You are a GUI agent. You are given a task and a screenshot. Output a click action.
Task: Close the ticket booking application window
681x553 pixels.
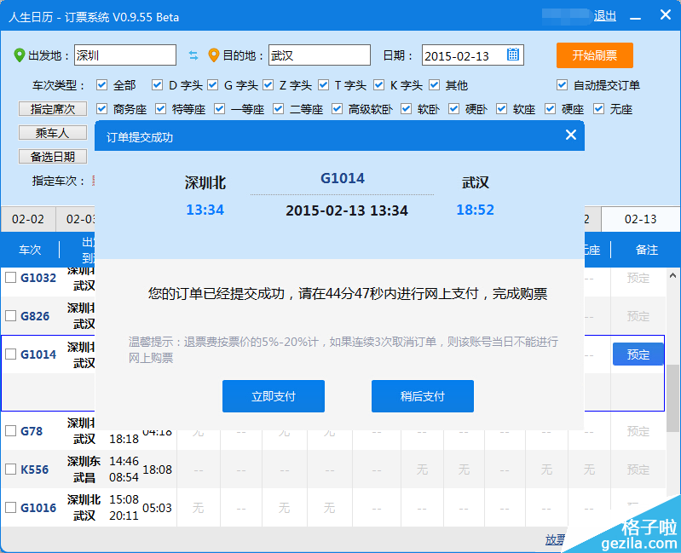point(665,15)
